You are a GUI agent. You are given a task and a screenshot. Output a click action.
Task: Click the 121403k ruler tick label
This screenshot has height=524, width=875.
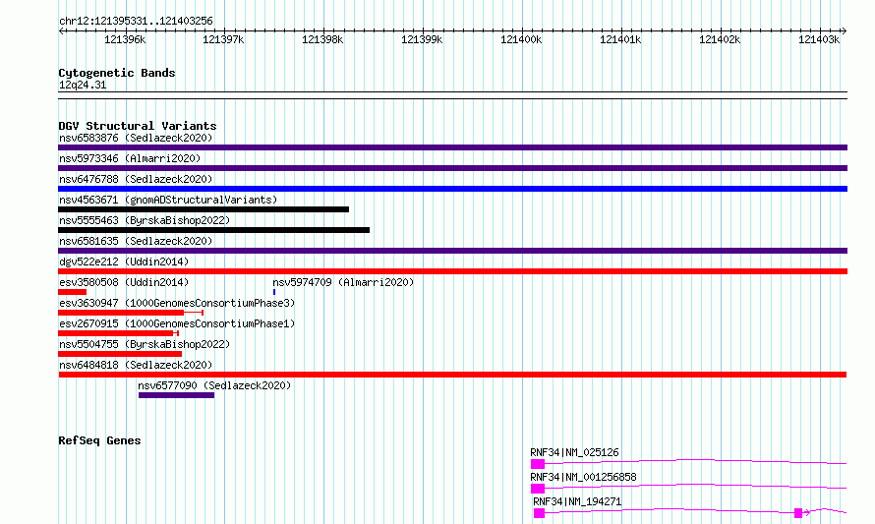click(819, 39)
